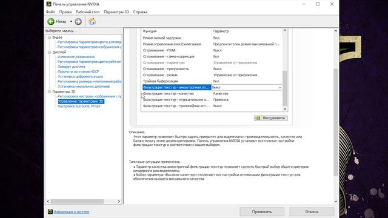This screenshot has width=388, height=218.
Task: Select Установка цифрового аудио in tree
Action: [80, 77]
